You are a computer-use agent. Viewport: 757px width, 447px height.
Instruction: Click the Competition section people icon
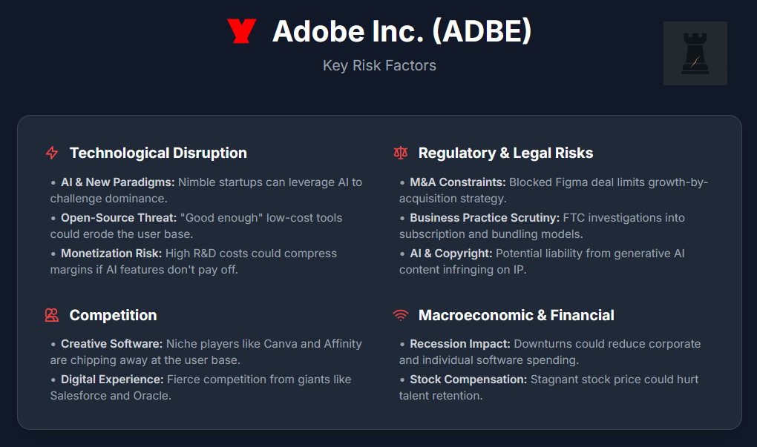(52, 315)
